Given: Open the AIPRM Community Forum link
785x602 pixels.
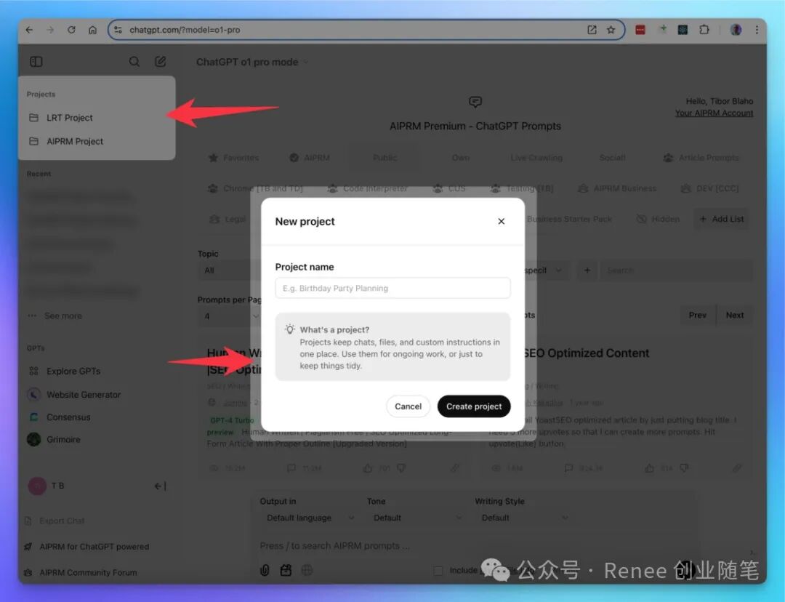Looking at the screenshot, I should pyautogui.click(x=88, y=572).
